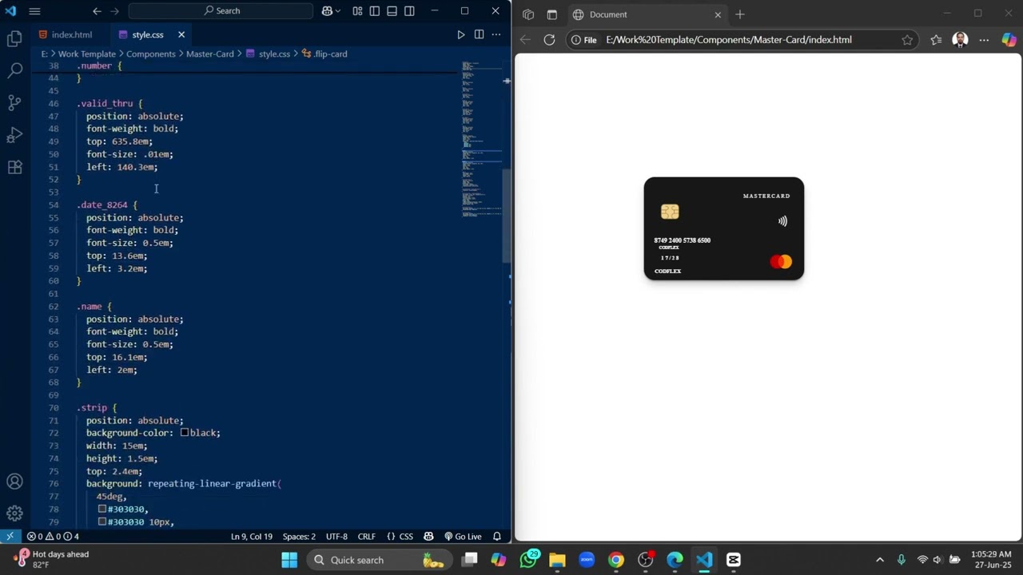This screenshot has width=1023, height=575.
Task: Open the Explorer view in VS Code
Action: [14, 38]
